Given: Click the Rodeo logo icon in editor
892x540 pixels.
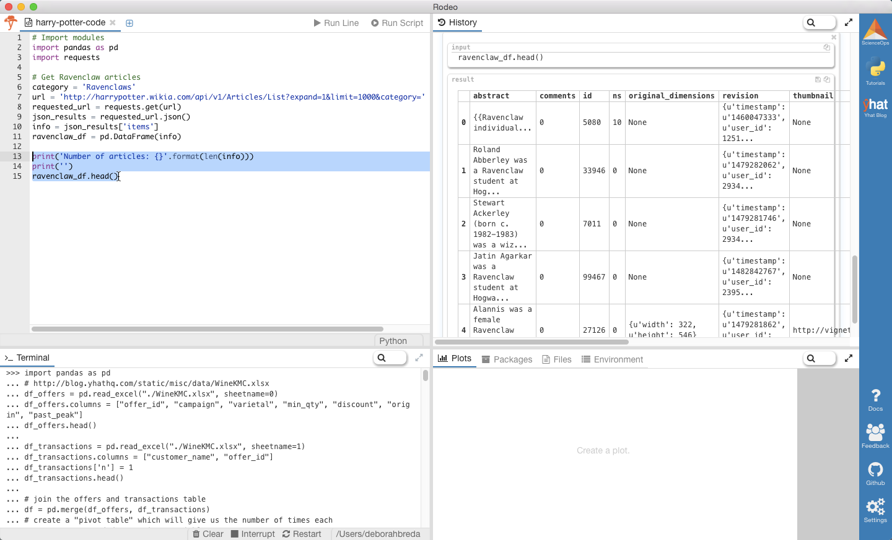Looking at the screenshot, I should click(x=11, y=23).
